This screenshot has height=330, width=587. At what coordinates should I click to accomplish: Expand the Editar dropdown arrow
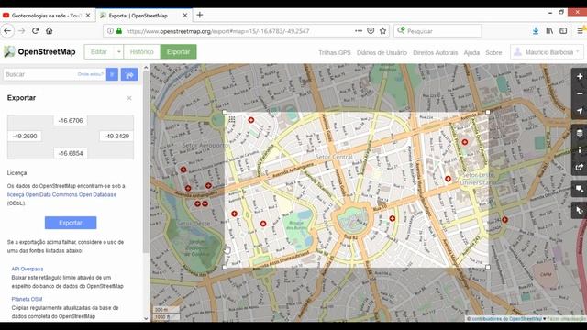click(x=118, y=51)
